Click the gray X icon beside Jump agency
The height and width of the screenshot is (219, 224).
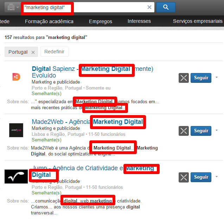point(184,177)
